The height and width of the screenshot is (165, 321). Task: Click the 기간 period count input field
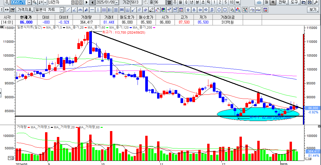click(x=135, y=2)
